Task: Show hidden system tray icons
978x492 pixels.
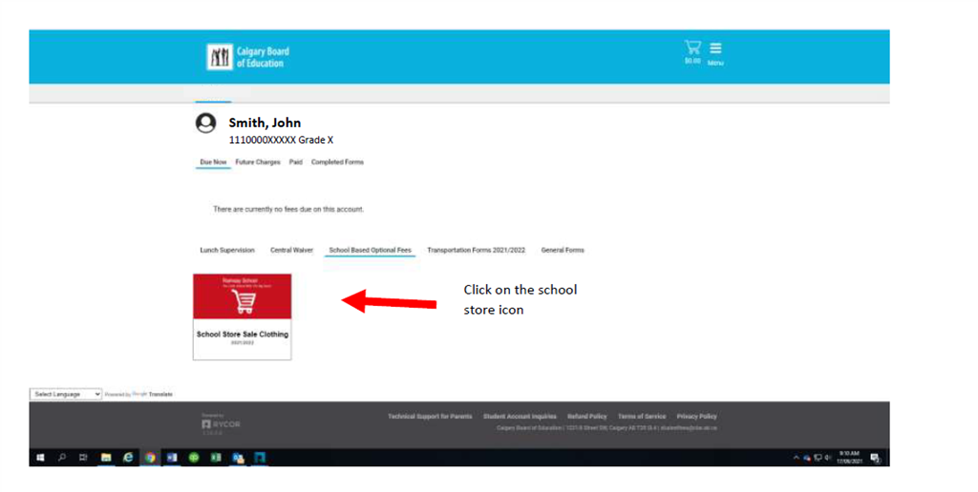Action: (796, 458)
